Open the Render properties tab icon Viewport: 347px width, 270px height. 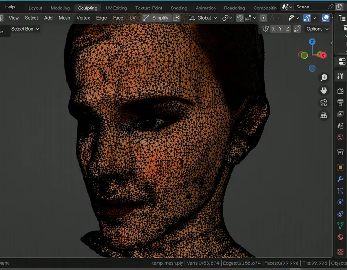pos(340,90)
